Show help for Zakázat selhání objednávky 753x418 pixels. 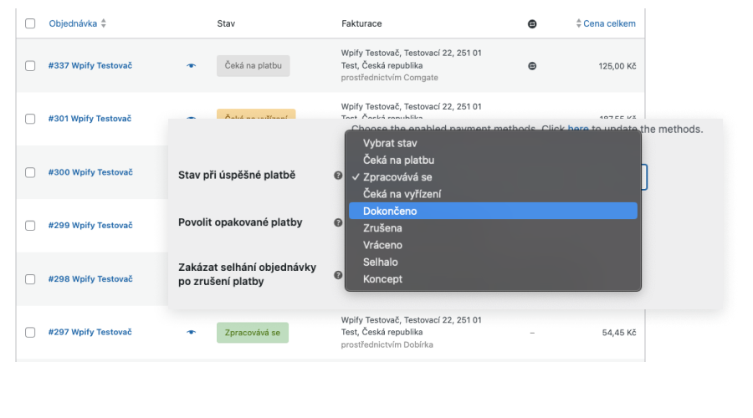[338, 275]
